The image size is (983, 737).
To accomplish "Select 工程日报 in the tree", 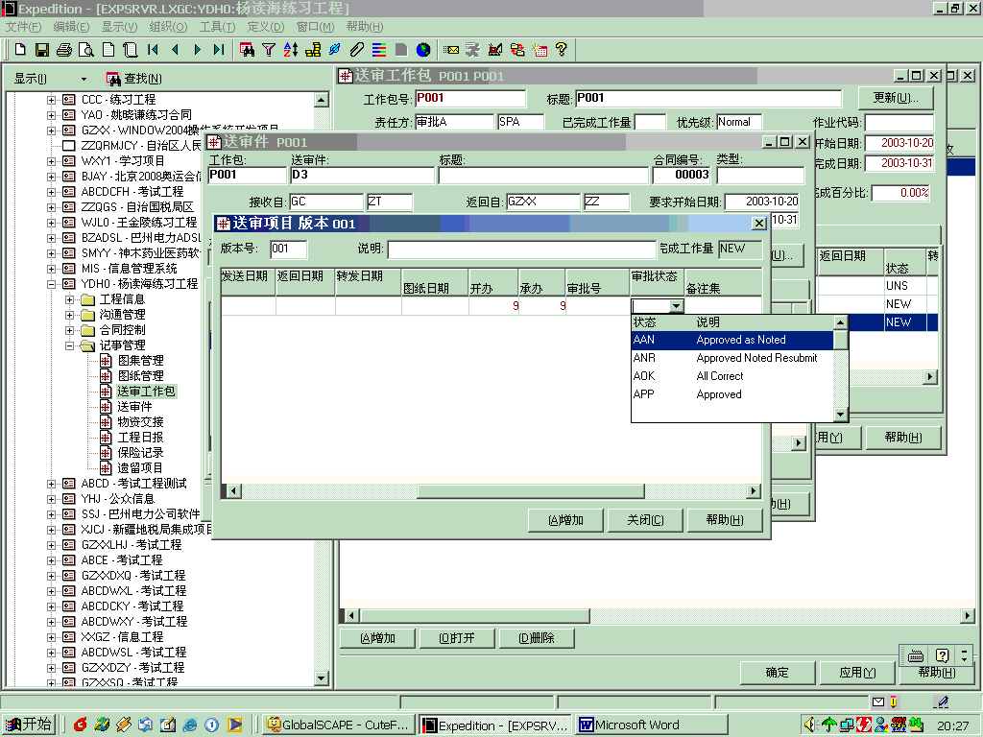I will click(x=140, y=438).
